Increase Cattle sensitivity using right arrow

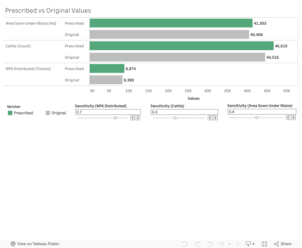click(x=215, y=118)
